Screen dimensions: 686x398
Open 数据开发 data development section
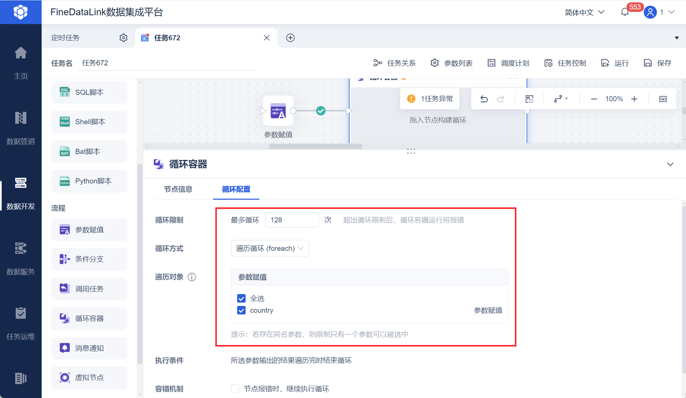21,193
